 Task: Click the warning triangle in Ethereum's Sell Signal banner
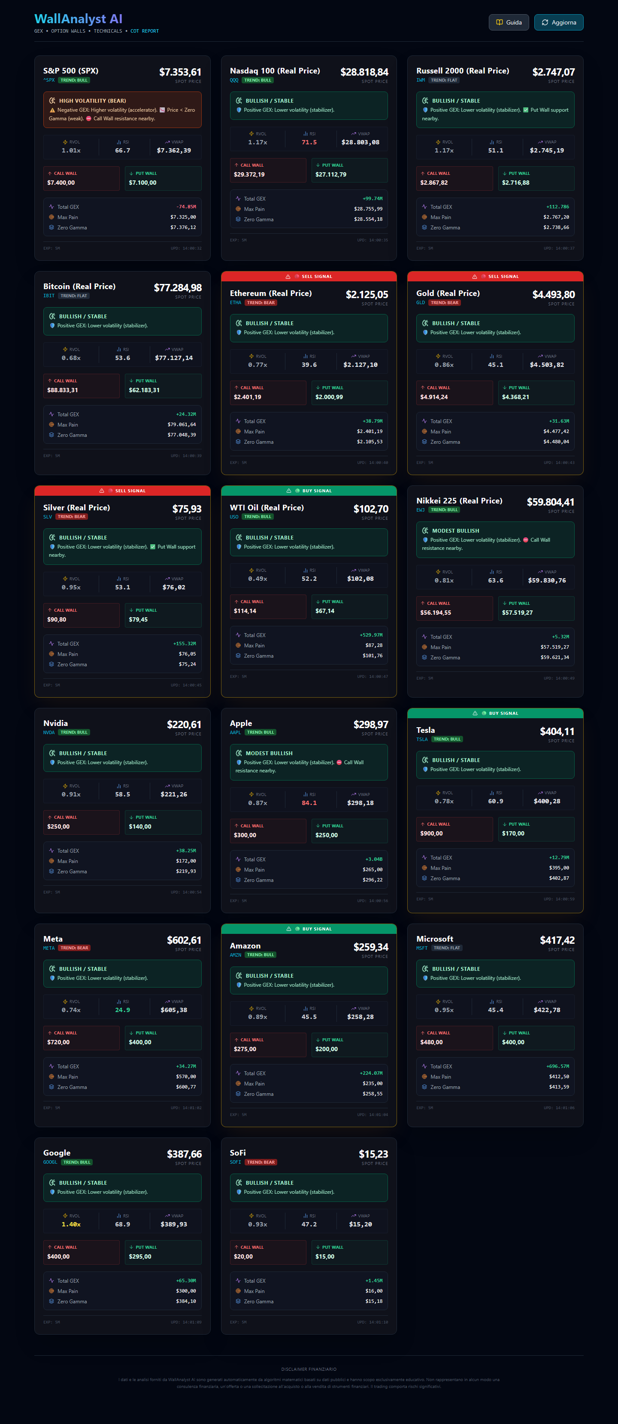[x=288, y=276]
